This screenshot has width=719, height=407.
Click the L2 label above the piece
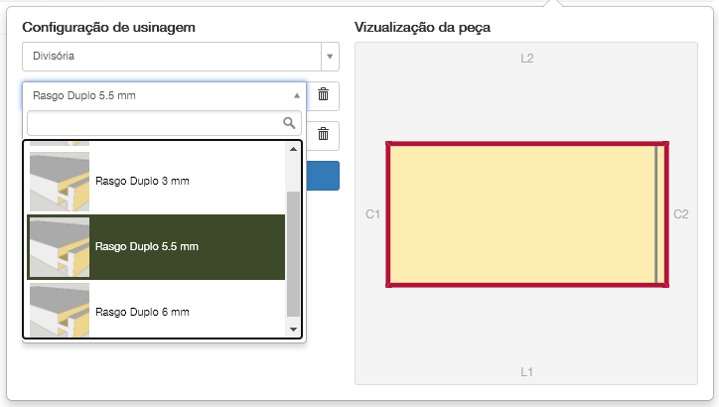(x=527, y=58)
